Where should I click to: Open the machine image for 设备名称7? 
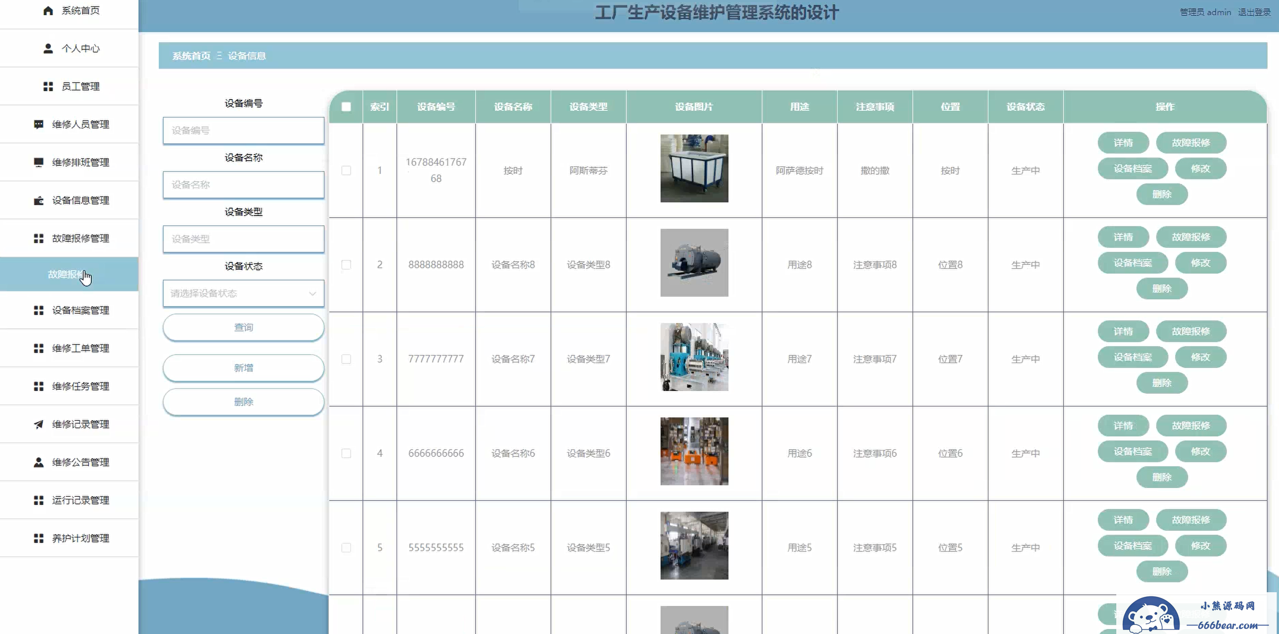pyautogui.click(x=694, y=357)
